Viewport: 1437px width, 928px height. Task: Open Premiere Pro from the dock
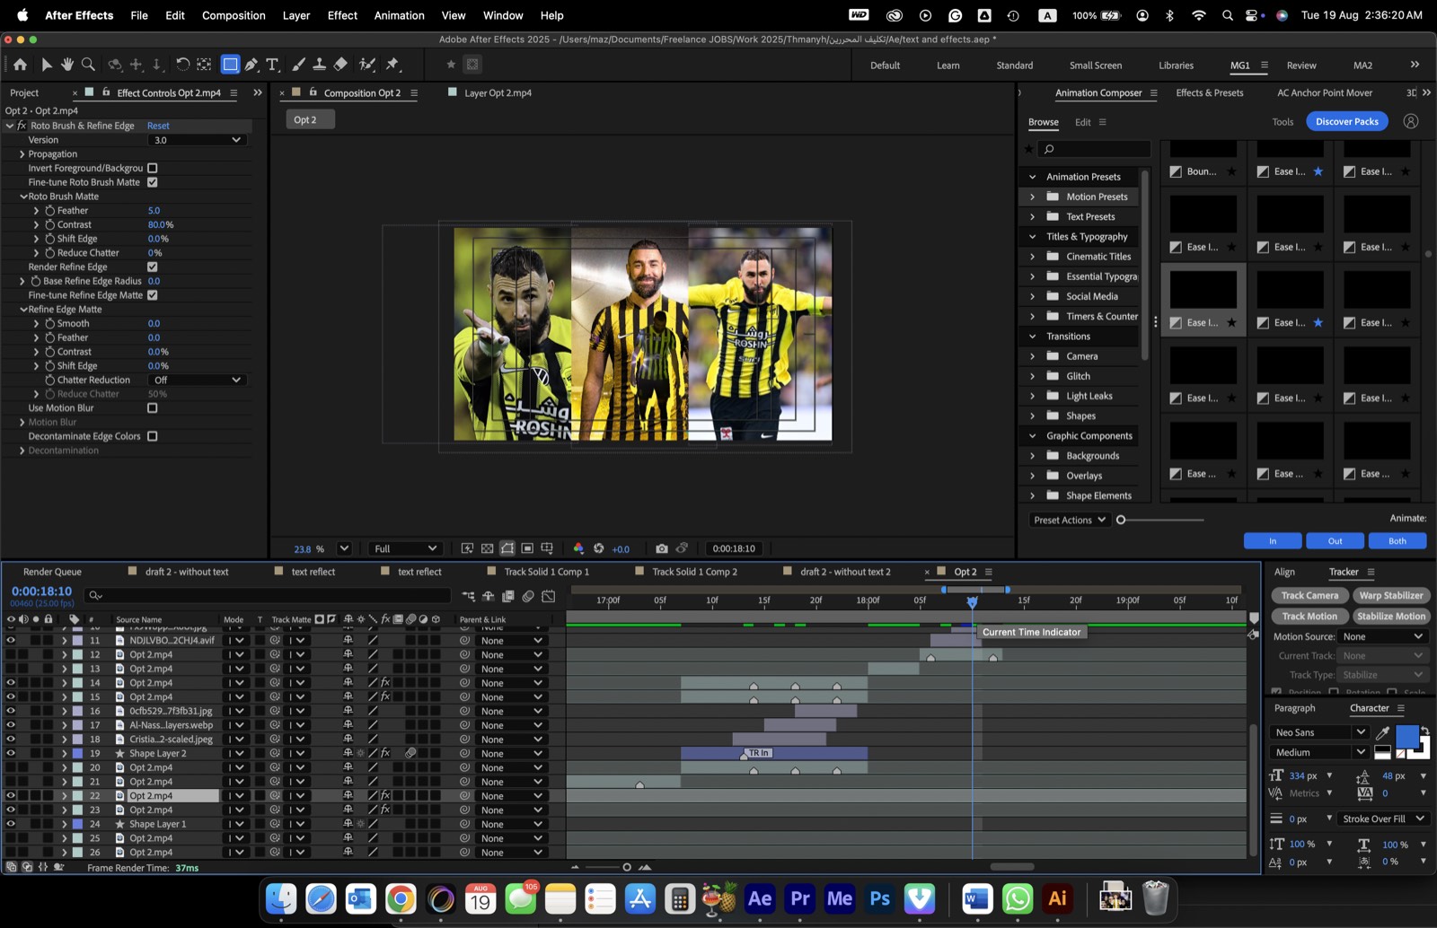coord(799,897)
